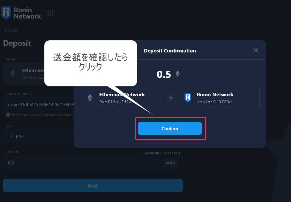Click the 'Deposit' page heading
The width and height of the screenshot is (291, 202).
tap(17, 43)
